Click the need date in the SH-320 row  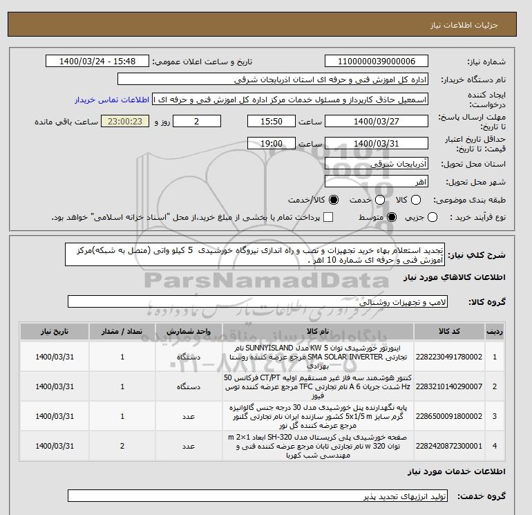(x=55, y=446)
